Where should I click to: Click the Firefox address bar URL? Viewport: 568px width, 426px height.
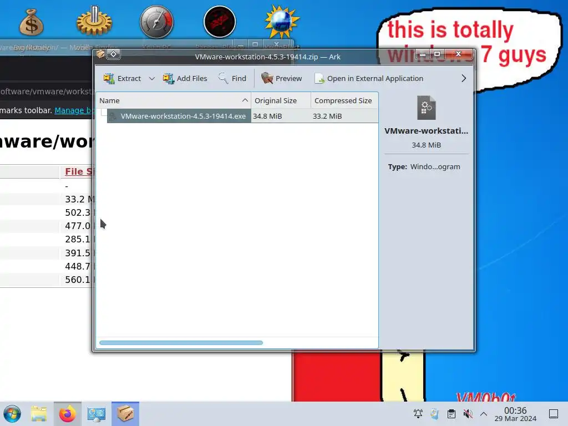coord(46,92)
